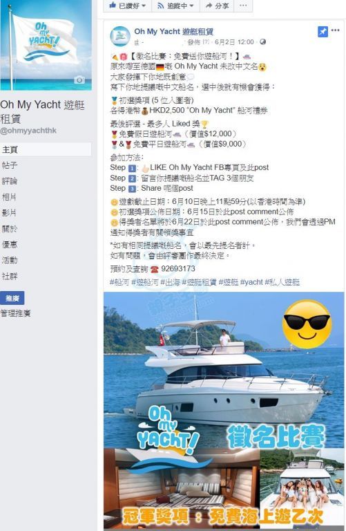Click the blue 推廣 promote button

click(12, 298)
